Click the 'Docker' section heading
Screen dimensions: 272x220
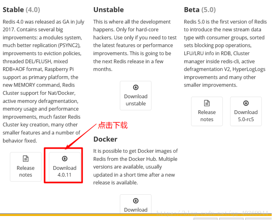coord(105,139)
